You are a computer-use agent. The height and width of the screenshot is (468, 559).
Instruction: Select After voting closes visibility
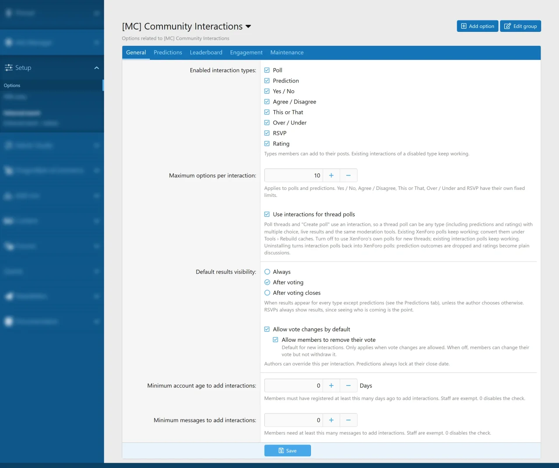point(267,293)
